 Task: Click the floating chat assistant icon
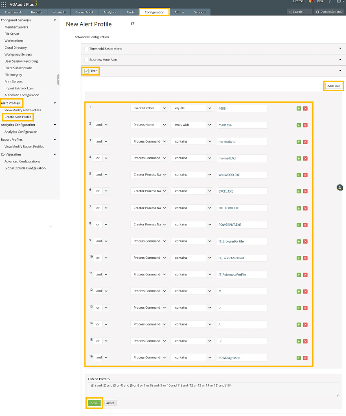point(340,187)
